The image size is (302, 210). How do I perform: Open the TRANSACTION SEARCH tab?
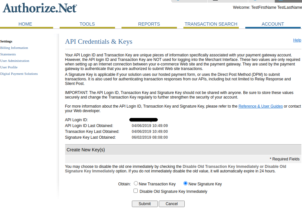pos(211,24)
